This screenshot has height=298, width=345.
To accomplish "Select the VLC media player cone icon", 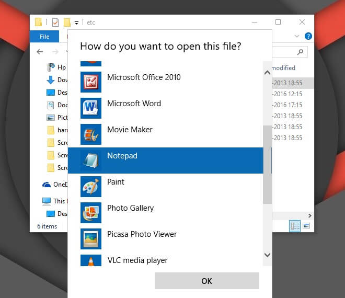I will click(x=91, y=260).
